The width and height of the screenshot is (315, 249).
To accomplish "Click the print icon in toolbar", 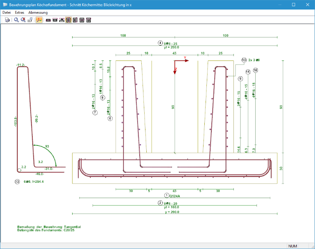I will (x=7, y=20).
